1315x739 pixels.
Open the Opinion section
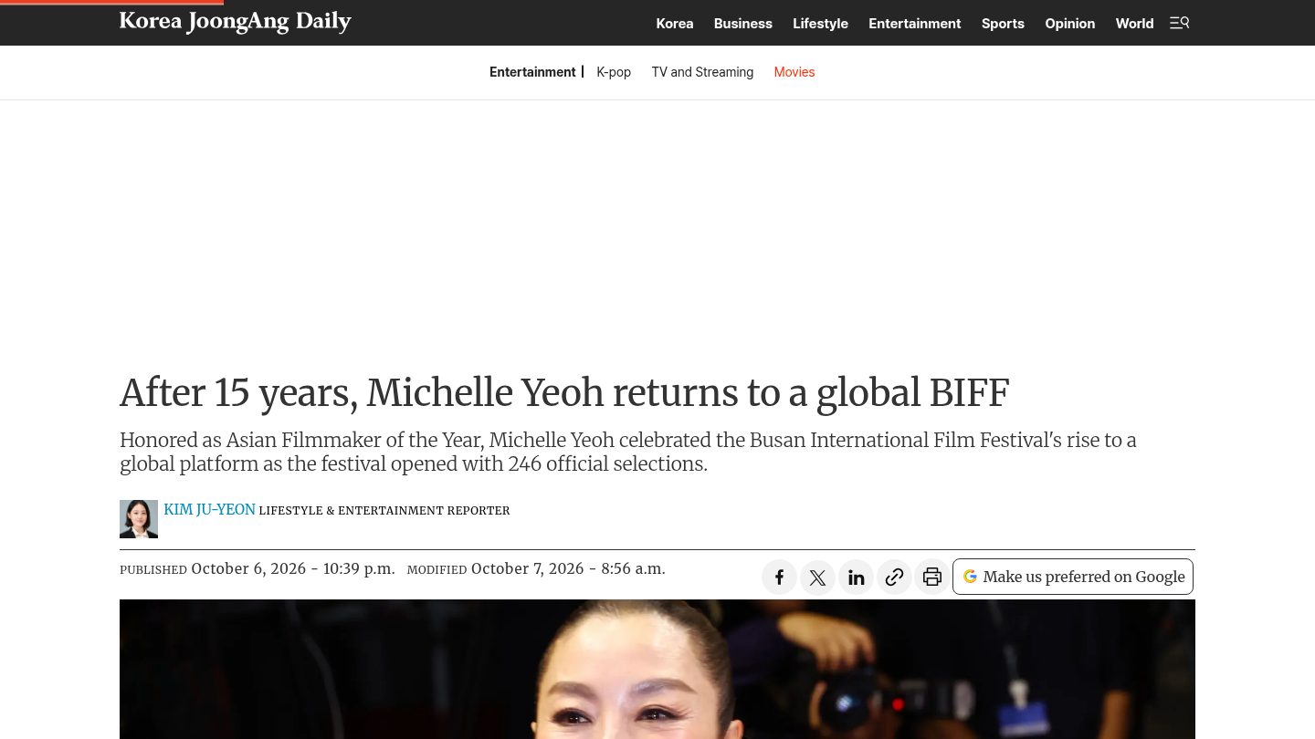[x=1069, y=24]
